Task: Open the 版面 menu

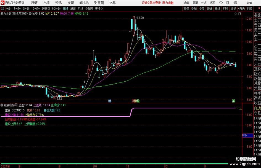Action: (195, 3)
